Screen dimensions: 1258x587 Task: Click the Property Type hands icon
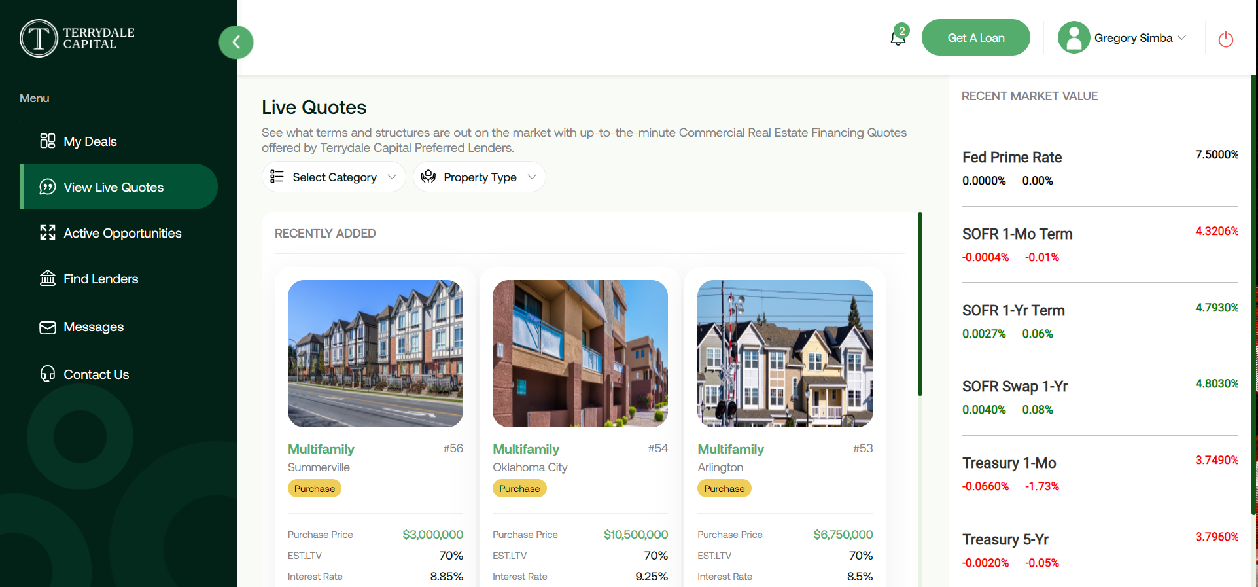coord(428,177)
